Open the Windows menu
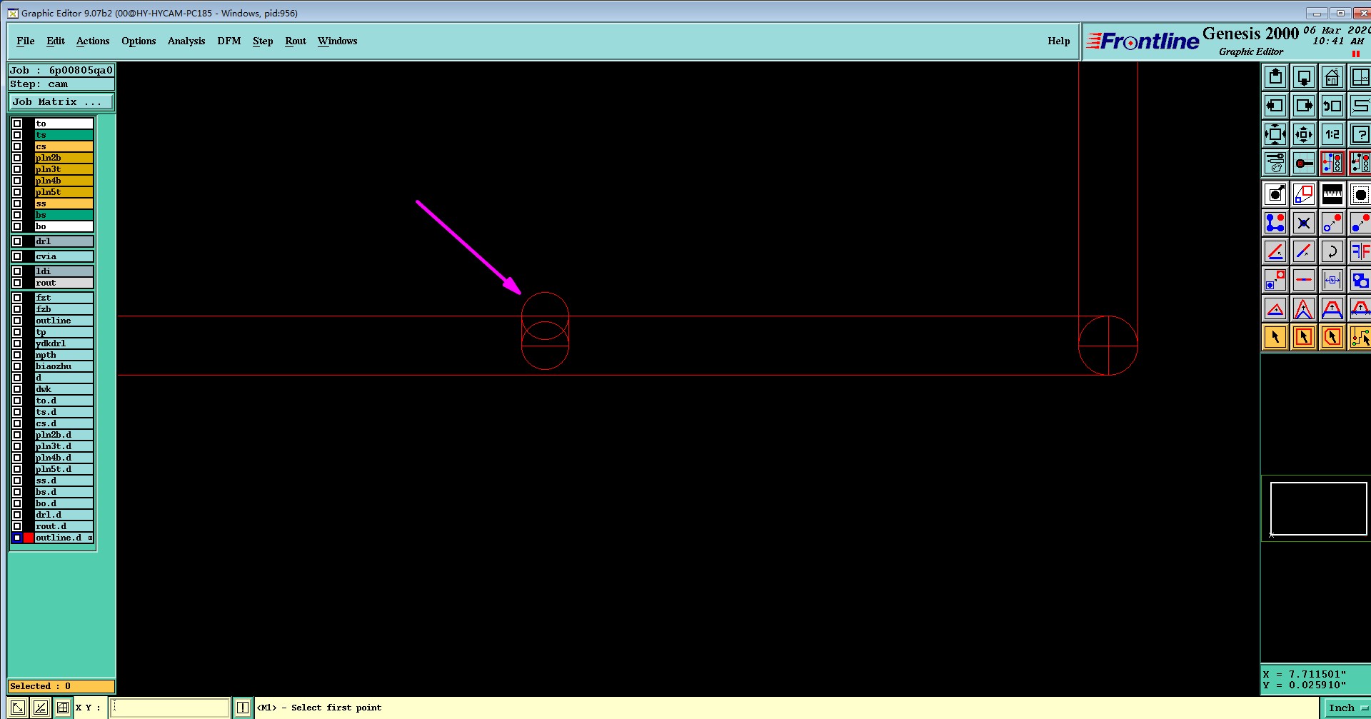The image size is (1371, 719). click(x=338, y=41)
